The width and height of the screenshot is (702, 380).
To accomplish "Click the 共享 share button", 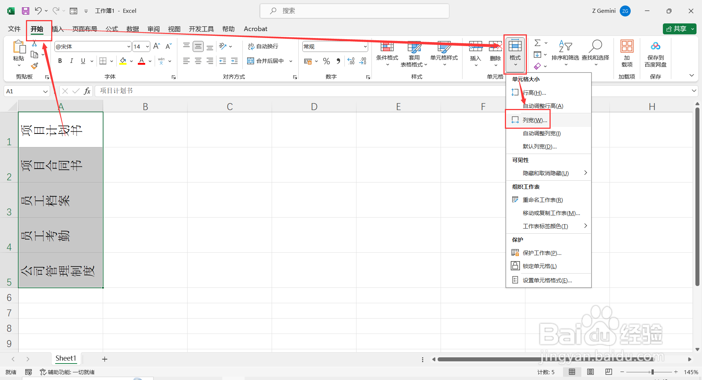I will tap(679, 29).
